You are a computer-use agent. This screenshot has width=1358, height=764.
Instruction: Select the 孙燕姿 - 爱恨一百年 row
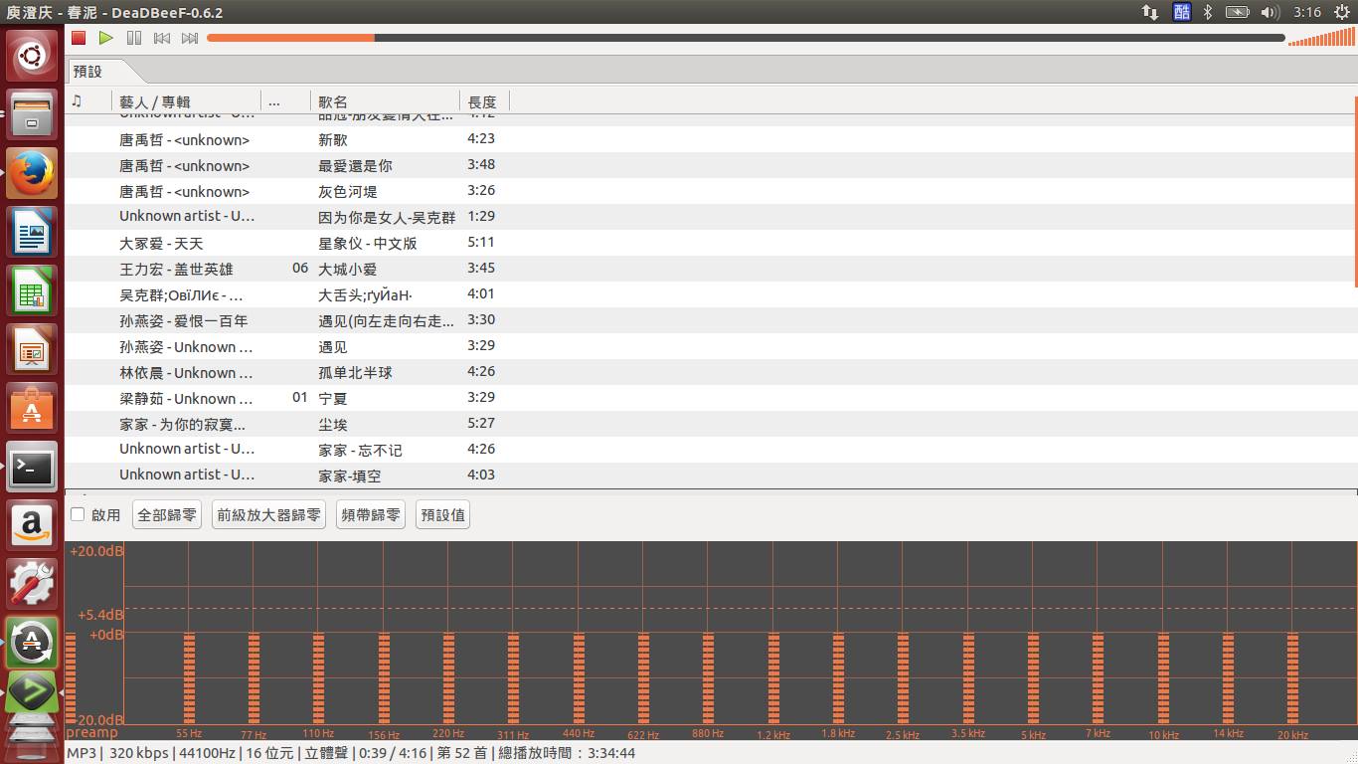point(710,320)
